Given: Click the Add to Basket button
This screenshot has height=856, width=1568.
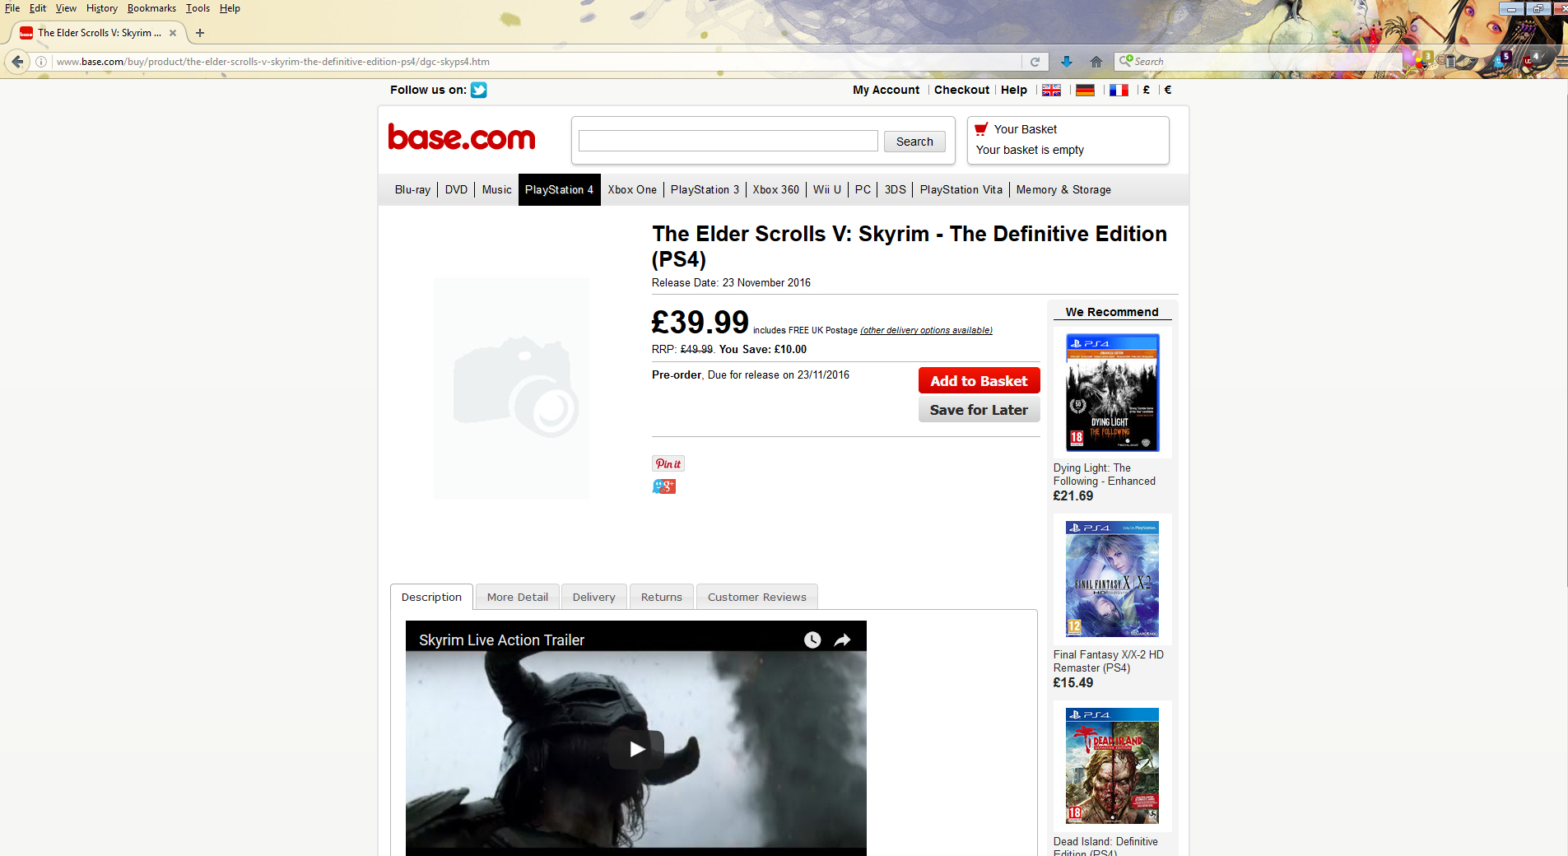Looking at the screenshot, I should [979, 381].
